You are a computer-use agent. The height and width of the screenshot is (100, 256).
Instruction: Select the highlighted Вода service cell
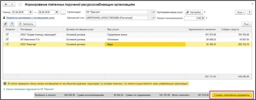pyautogui.click(x=145, y=44)
